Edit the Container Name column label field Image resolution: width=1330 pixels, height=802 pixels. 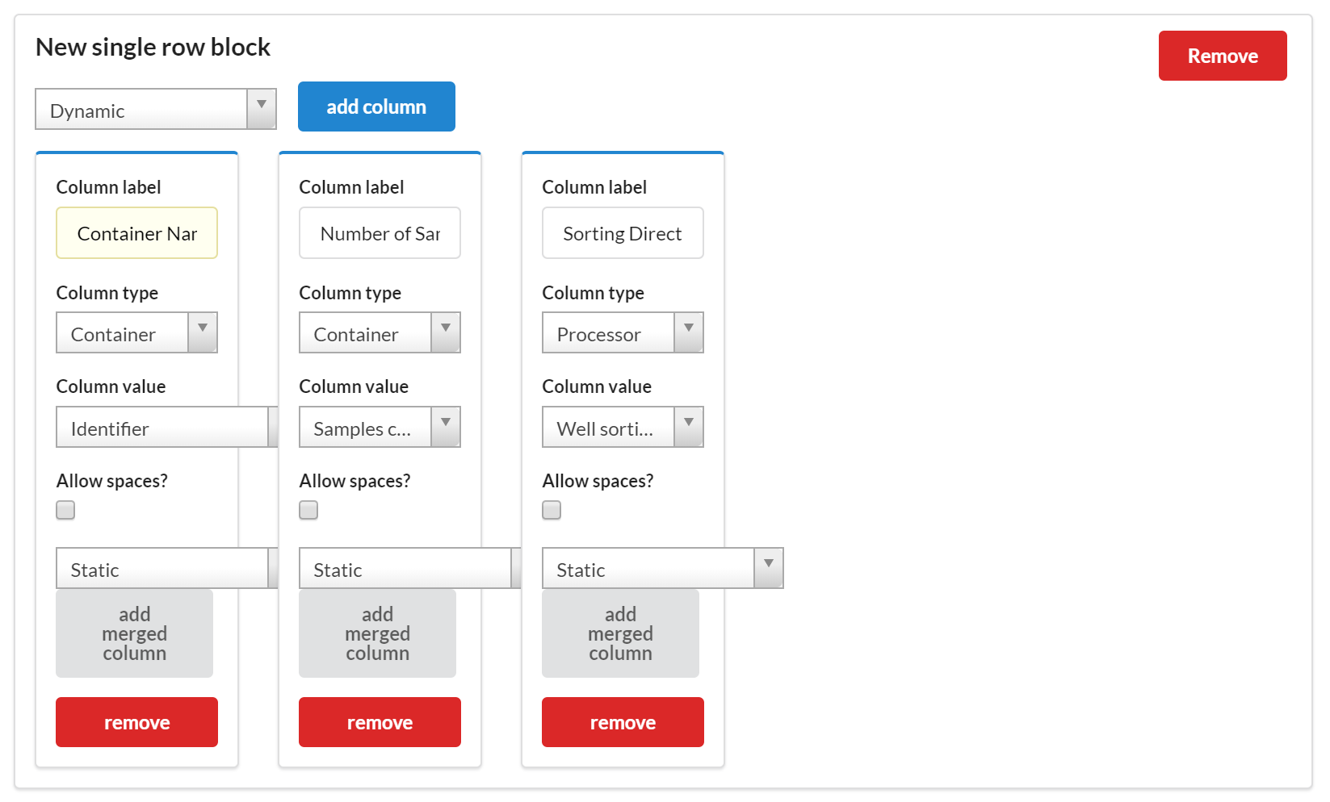pyautogui.click(x=136, y=233)
